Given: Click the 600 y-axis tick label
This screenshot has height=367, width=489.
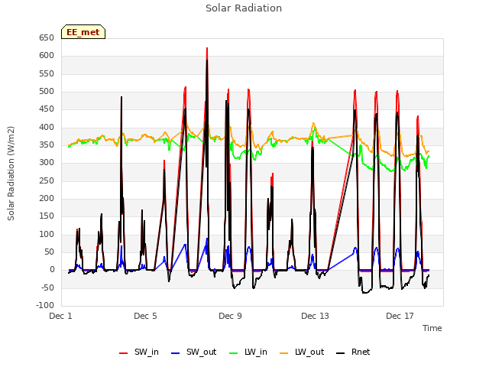Looking at the screenshot, I should tap(47, 56).
